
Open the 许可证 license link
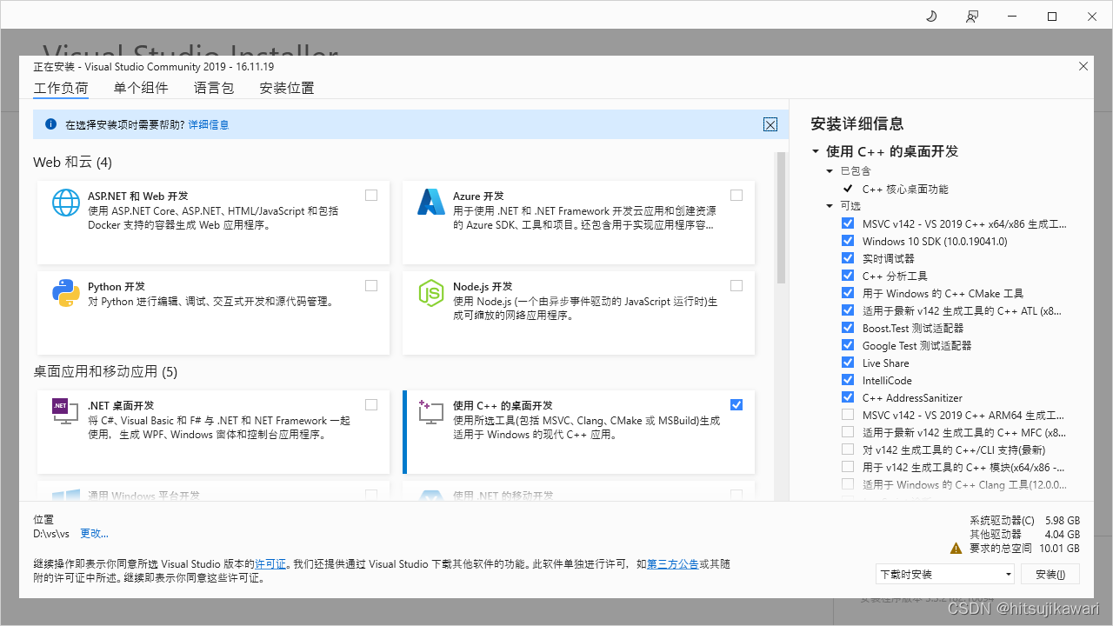coord(270,563)
